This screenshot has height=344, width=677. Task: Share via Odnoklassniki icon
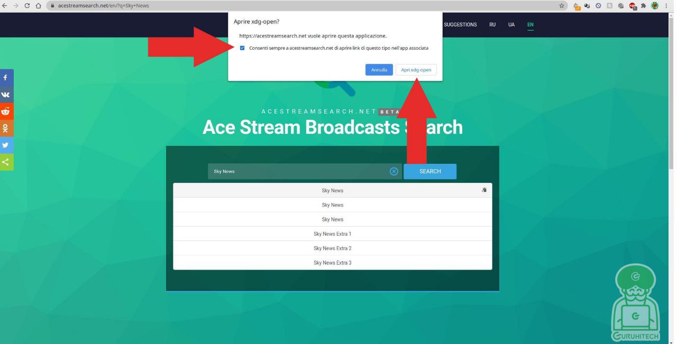6,128
